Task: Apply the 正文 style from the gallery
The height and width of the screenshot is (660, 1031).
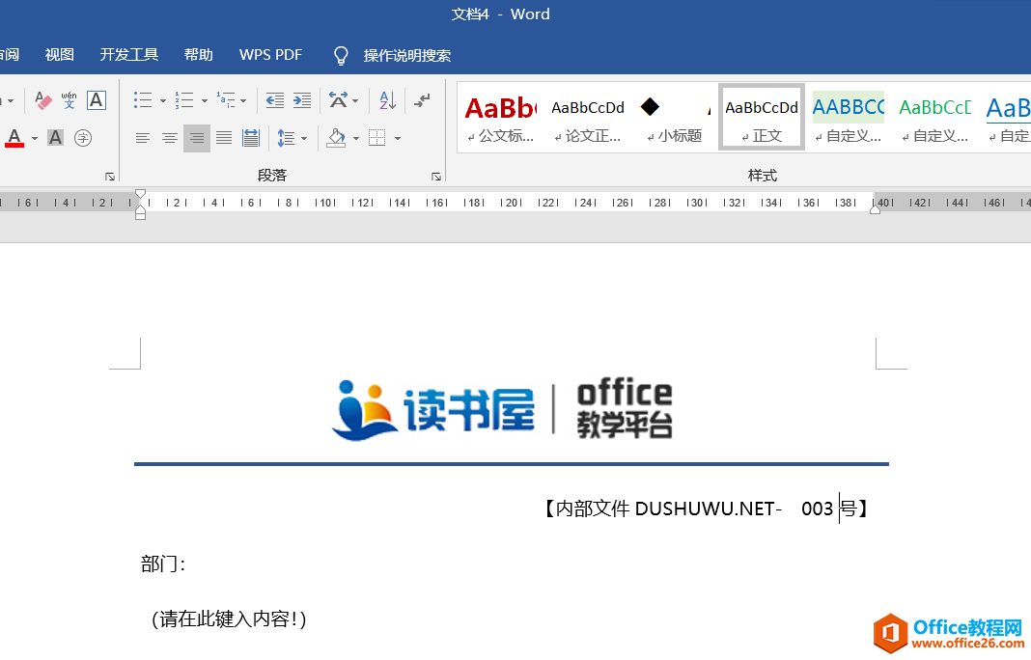Action: click(x=761, y=118)
